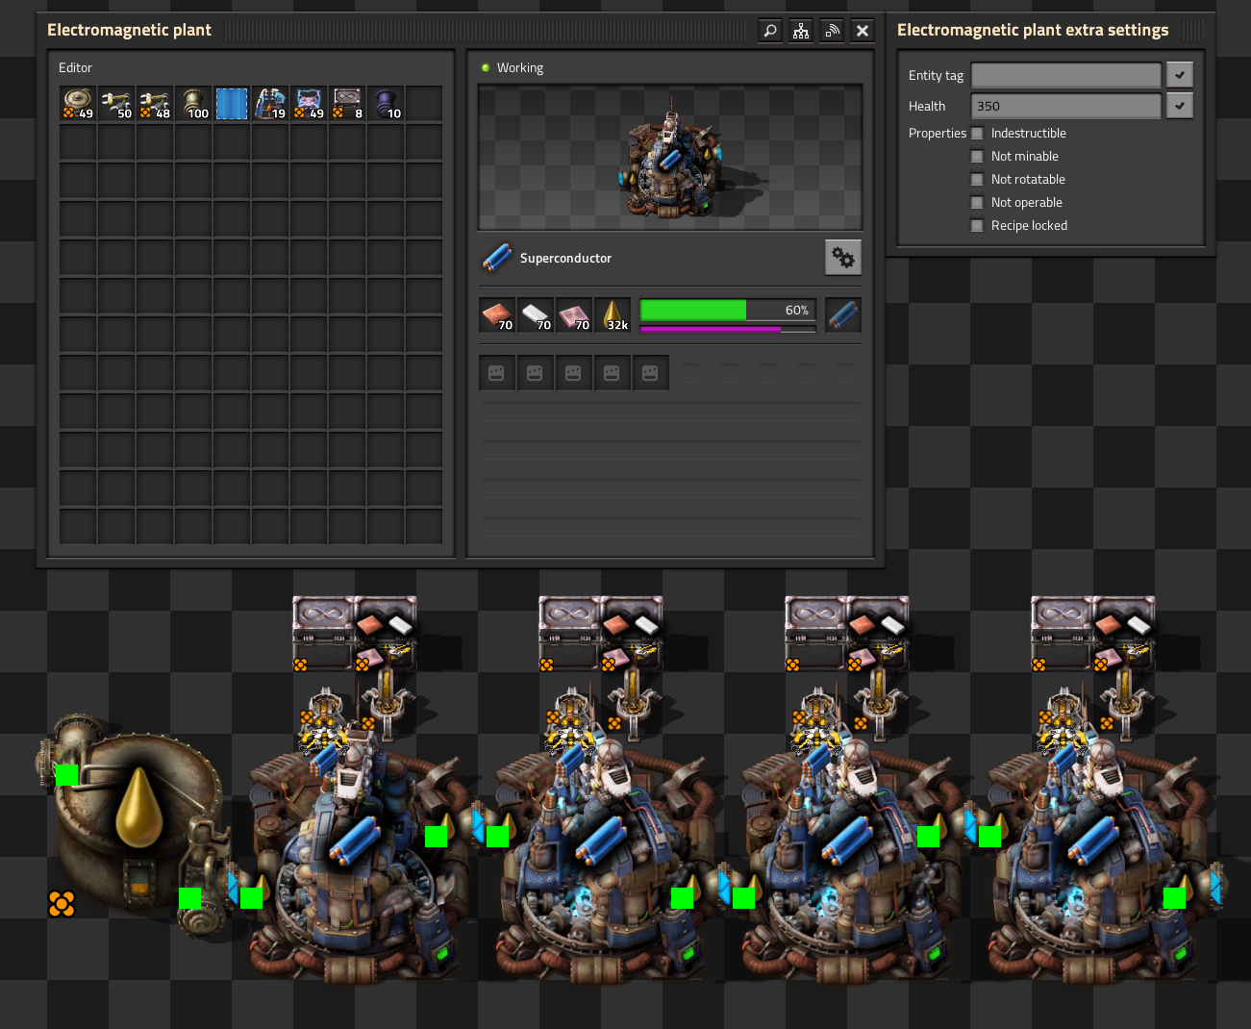Enable the Indestructible checkbox
The image size is (1251, 1029).
pyautogui.click(x=977, y=134)
